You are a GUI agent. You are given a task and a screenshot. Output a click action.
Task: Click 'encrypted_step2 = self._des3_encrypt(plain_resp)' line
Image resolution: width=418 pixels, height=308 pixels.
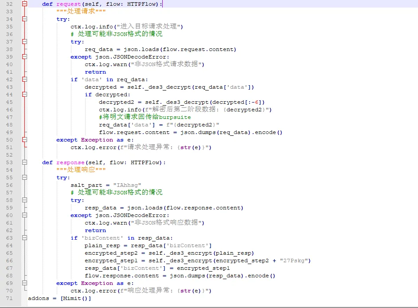tap(169, 253)
